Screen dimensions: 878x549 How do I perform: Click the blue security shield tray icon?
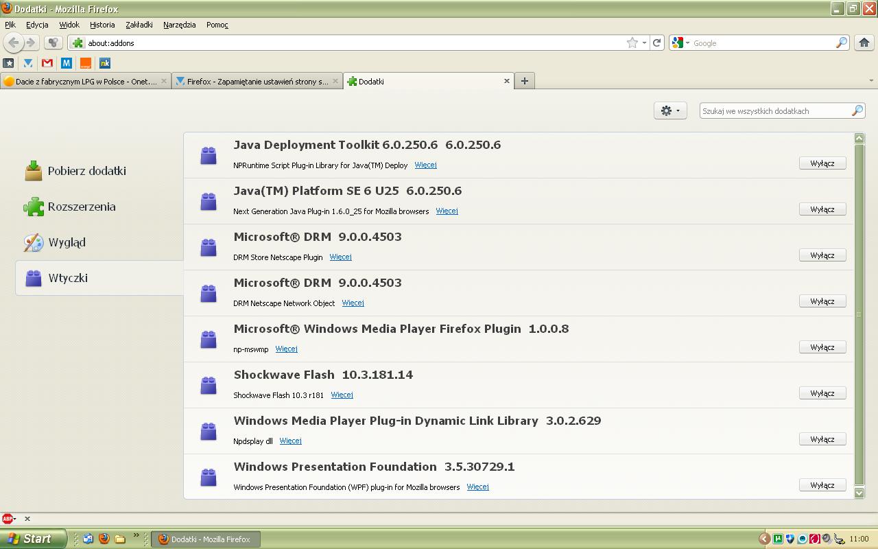point(790,539)
